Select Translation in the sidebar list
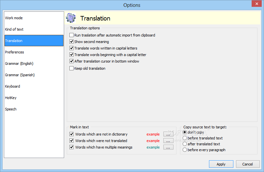Viewport: 264px width, 172px height. tap(34, 41)
